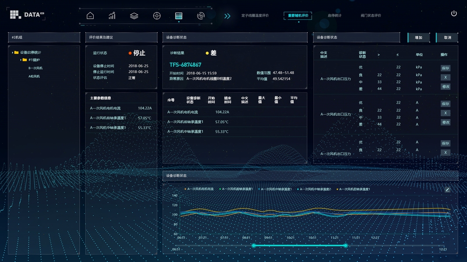Click the right handle of the time range slider
This screenshot has width=467, height=262.
(x=345, y=245)
